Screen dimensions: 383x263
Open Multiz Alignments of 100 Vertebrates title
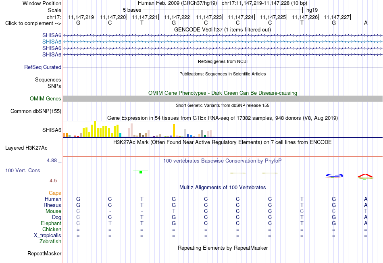(x=223, y=188)
